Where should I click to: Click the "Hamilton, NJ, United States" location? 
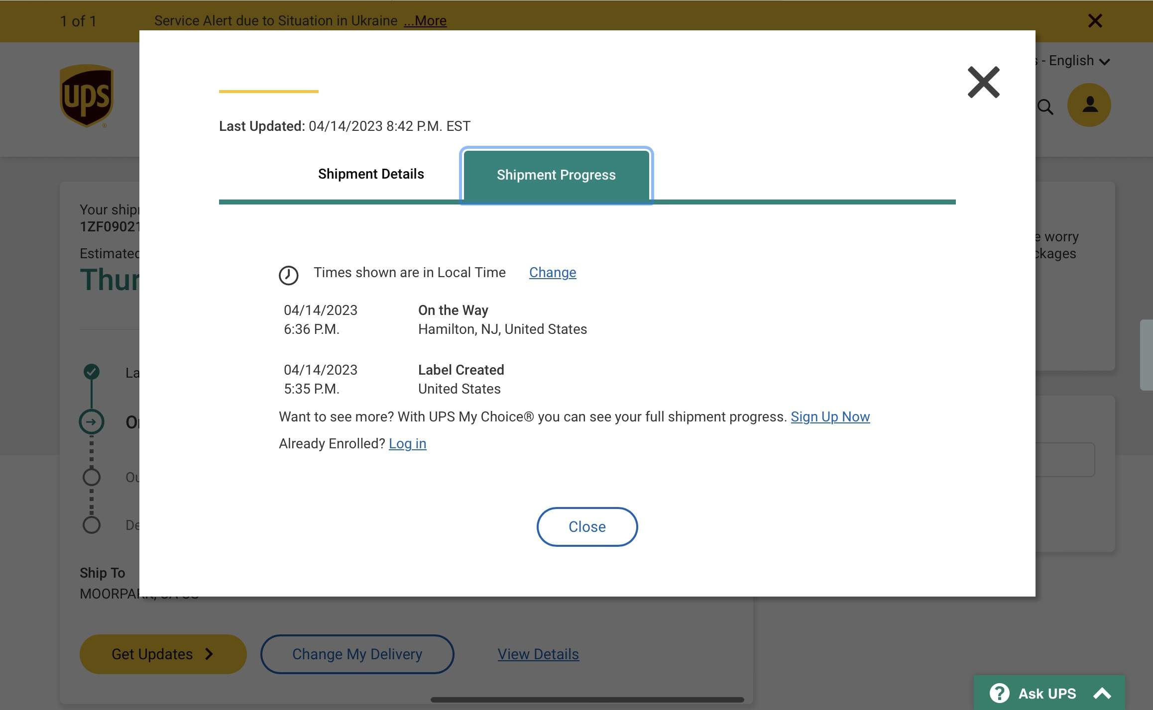[x=502, y=329]
